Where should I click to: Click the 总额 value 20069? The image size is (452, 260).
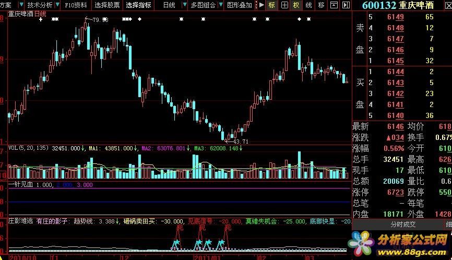point(393,181)
